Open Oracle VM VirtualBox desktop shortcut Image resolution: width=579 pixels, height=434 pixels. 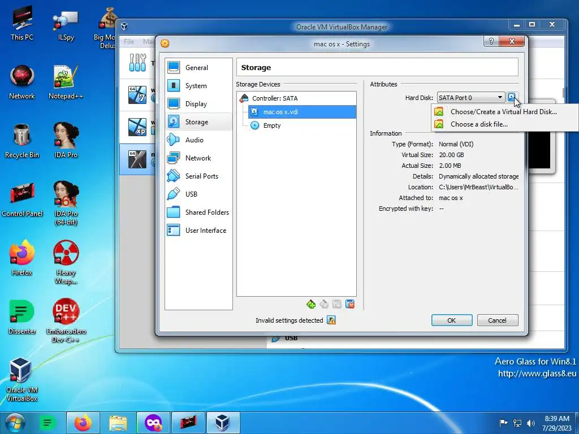coord(21,379)
